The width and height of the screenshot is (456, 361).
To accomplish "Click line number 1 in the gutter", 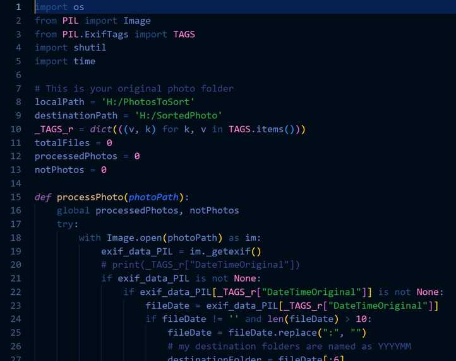I will [18, 7].
